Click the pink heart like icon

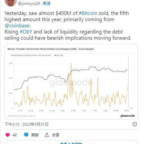(7, 135)
